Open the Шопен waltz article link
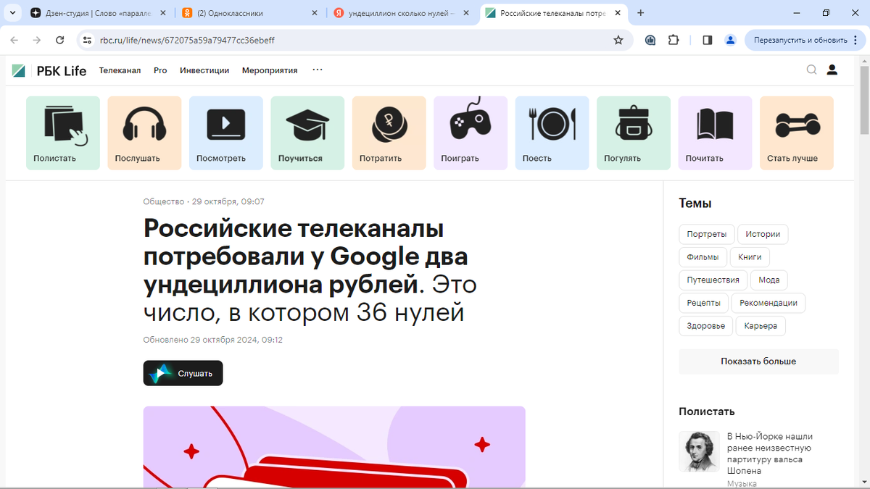 tap(770, 454)
